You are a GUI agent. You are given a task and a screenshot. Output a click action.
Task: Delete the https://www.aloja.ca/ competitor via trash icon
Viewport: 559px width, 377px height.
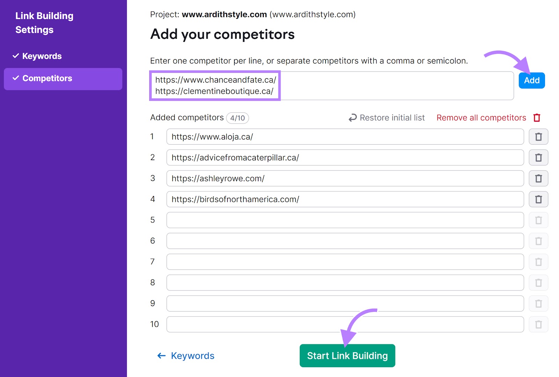click(538, 137)
